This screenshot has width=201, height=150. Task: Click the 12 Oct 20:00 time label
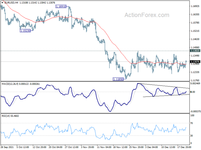(39, 147)
